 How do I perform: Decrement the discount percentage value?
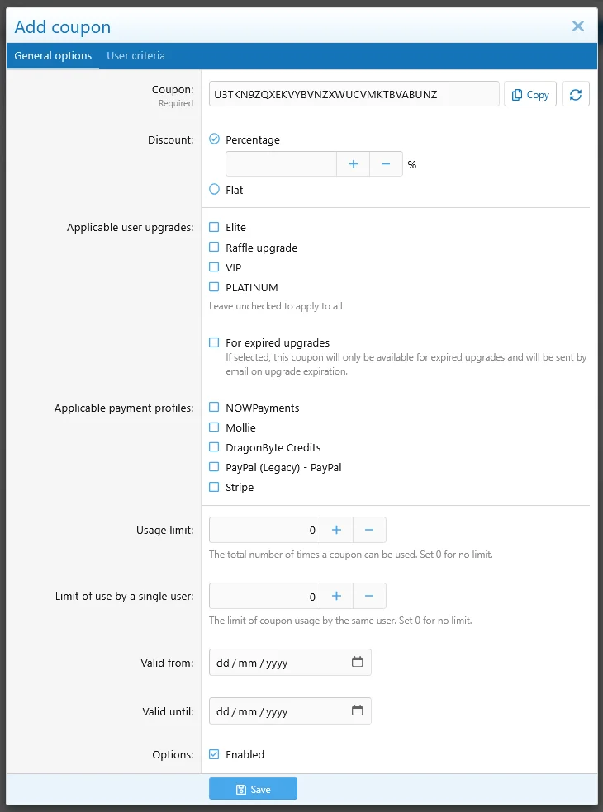pos(386,163)
